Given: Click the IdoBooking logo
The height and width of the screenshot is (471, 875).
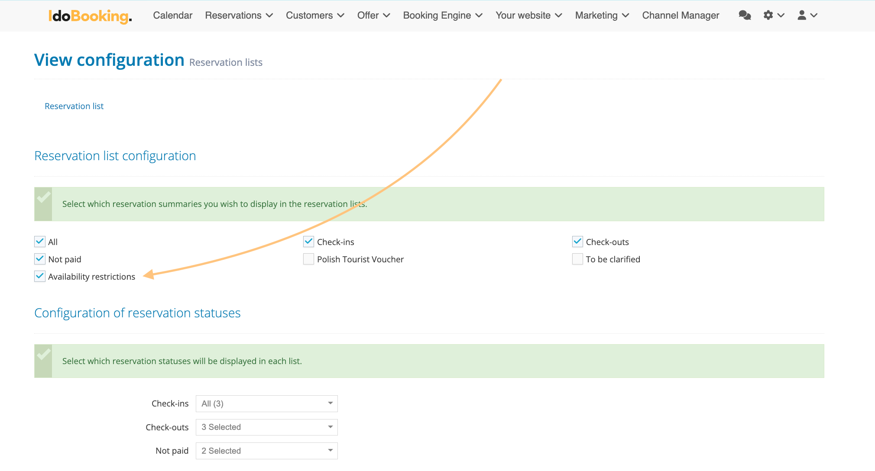Looking at the screenshot, I should click(x=90, y=16).
